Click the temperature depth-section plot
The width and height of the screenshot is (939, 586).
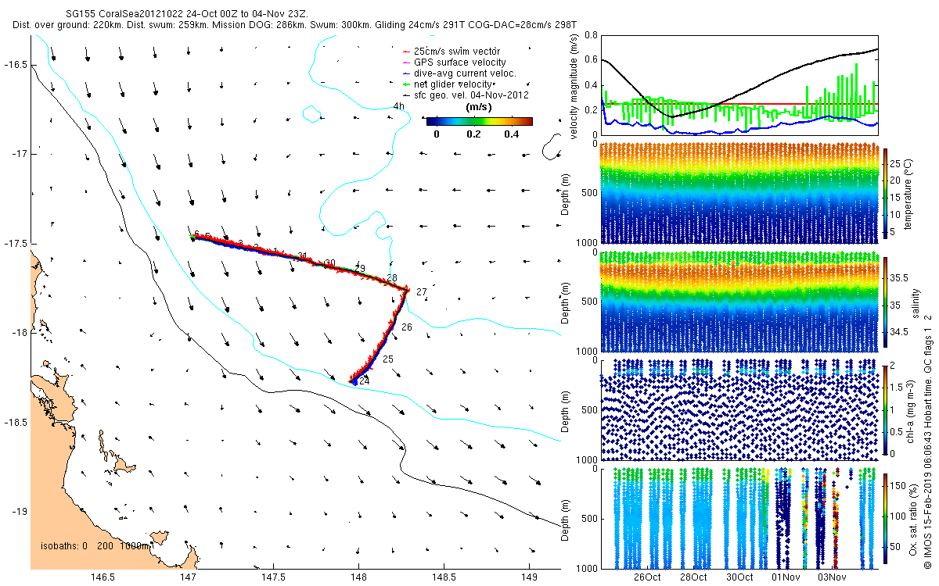tap(739, 193)
